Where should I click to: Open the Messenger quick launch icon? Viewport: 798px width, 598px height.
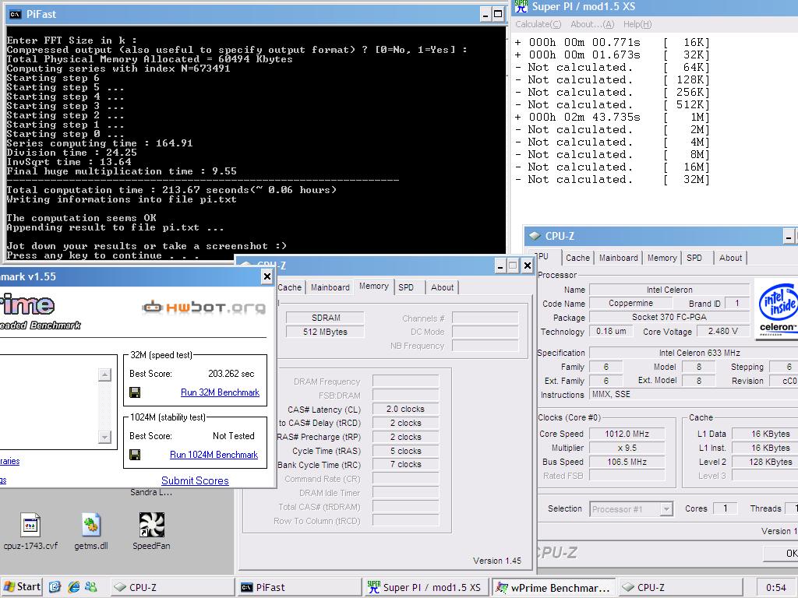(x=91, y=587)
